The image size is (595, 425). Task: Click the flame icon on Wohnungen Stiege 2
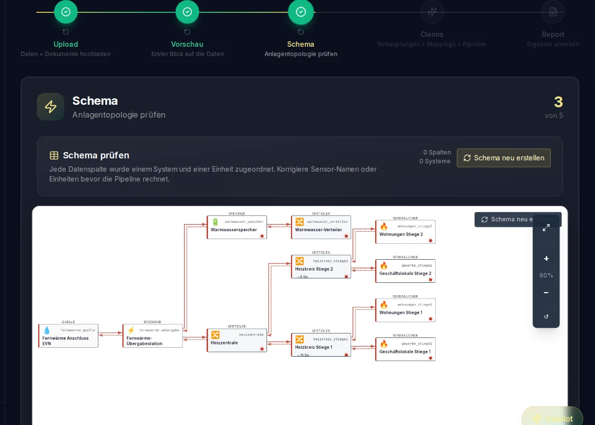point(384,226)
